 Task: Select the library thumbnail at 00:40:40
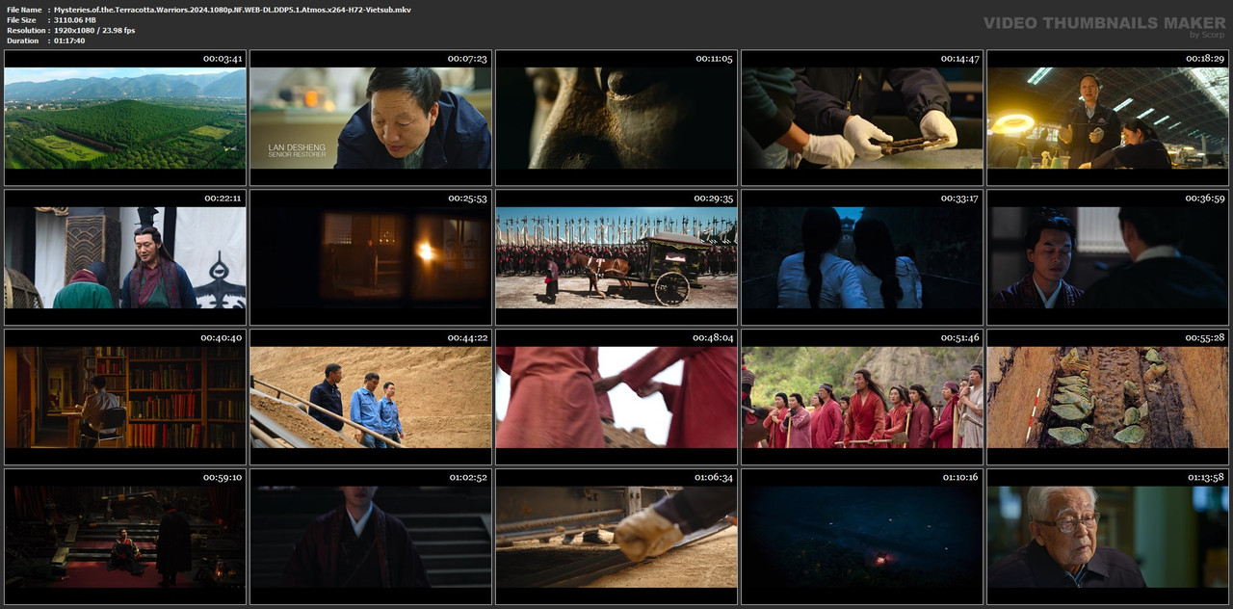pyautogui.click(x=125, y=397)
